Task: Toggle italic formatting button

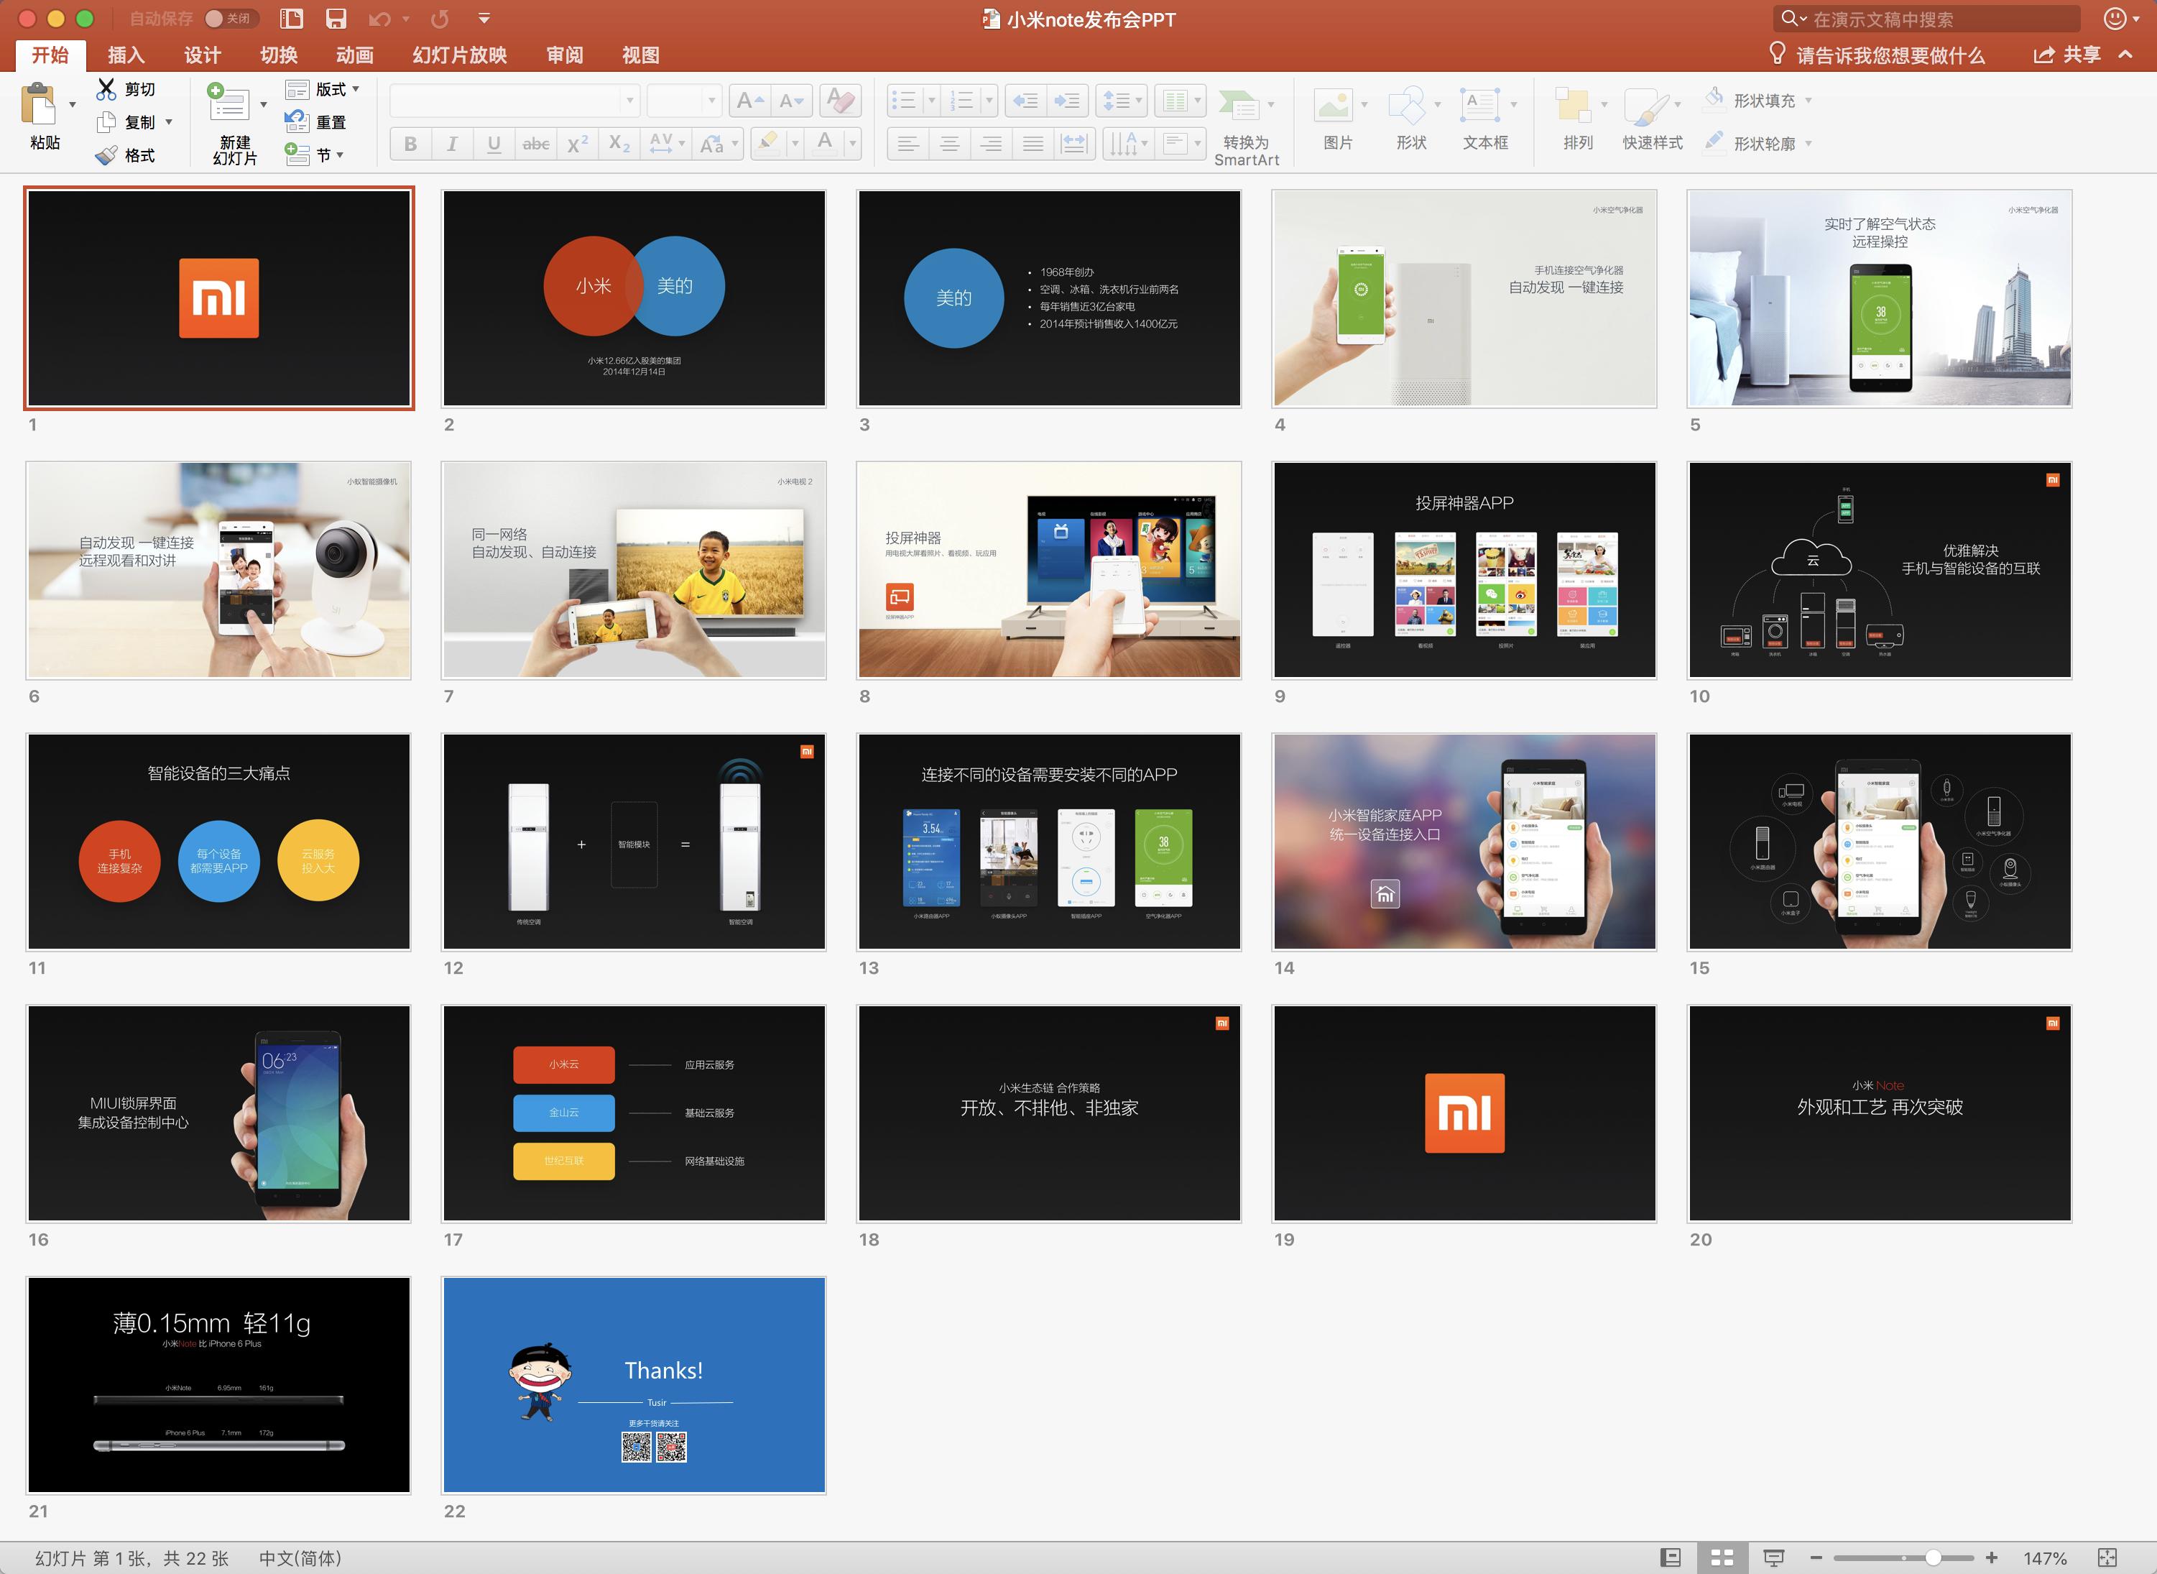Action: pyautogui.click(x=453, y=144)
